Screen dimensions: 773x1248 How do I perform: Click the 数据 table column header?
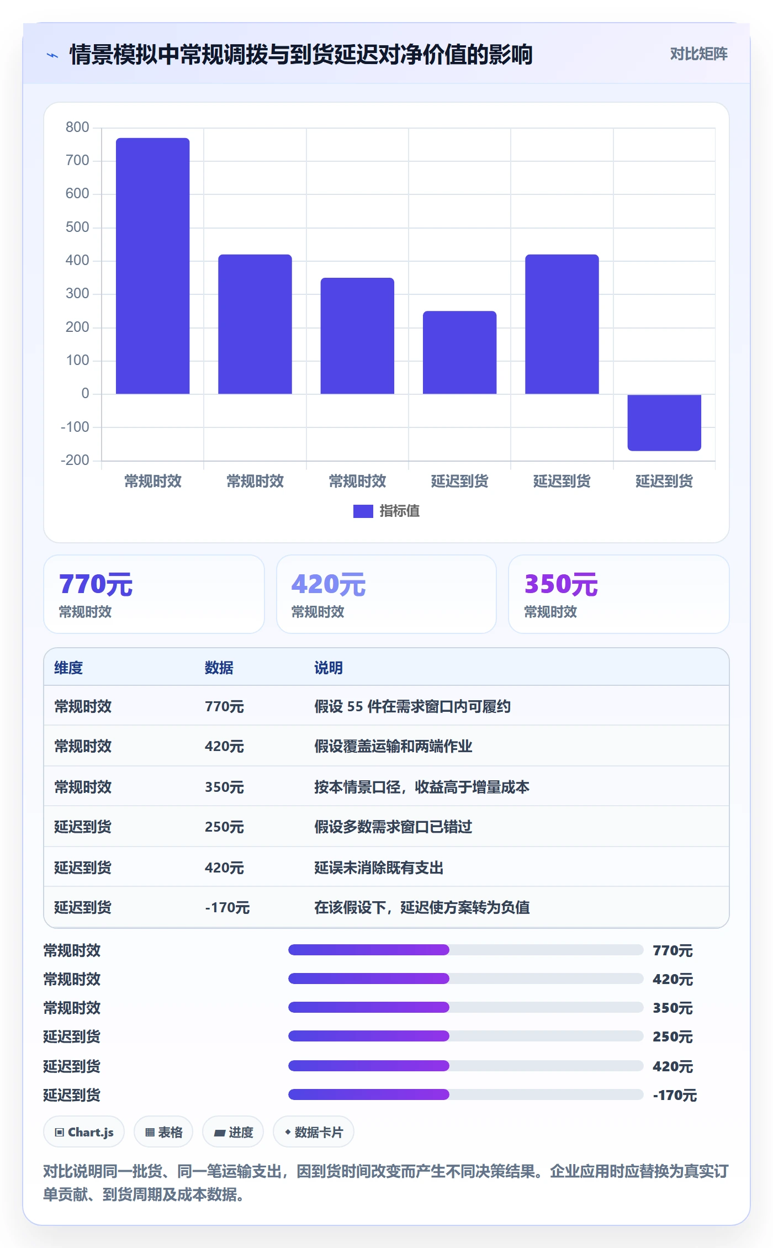coord(219,668)
